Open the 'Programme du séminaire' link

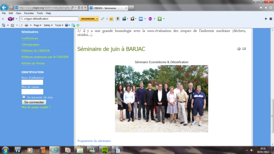tap(94, 141)
